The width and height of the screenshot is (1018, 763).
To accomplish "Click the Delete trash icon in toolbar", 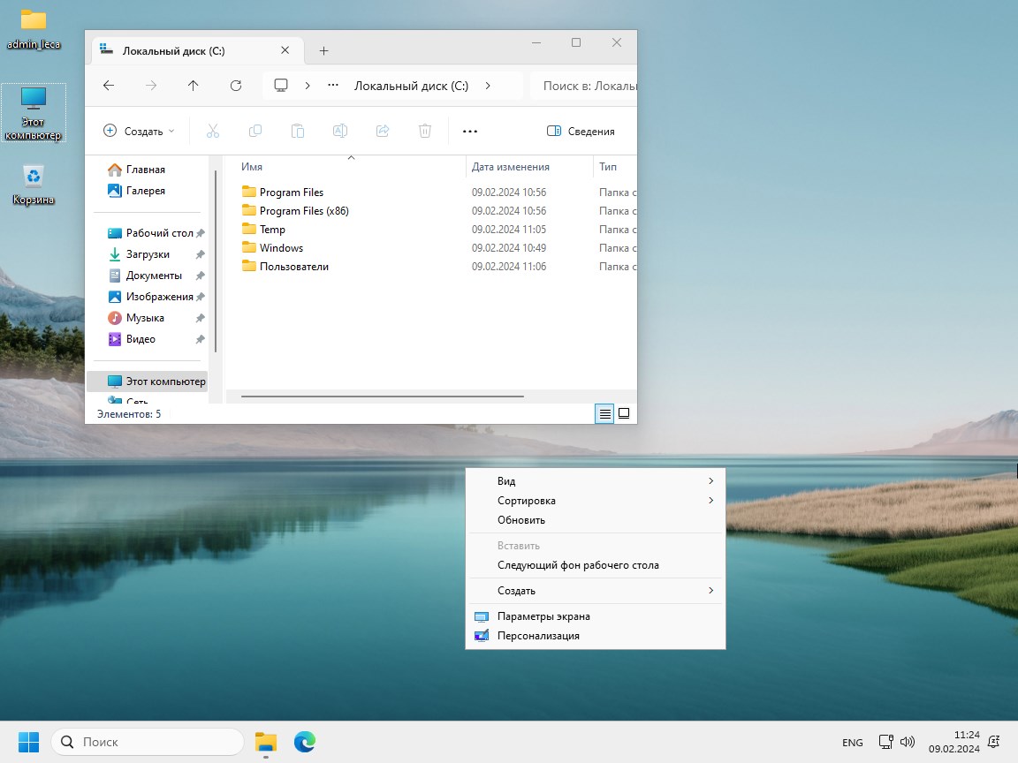I will coord(425,131).
